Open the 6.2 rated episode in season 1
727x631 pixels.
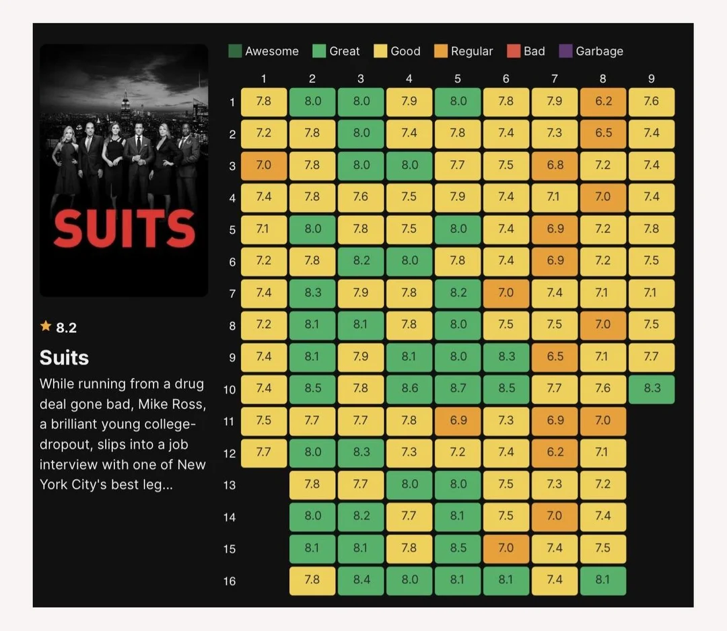click(x=603, y=102)
